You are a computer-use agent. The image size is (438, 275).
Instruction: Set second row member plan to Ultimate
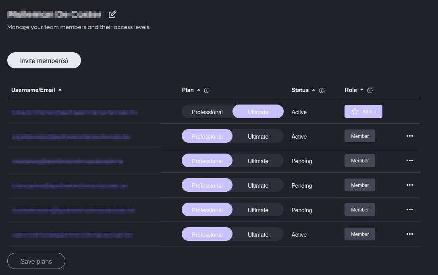[x=258, y=136]
